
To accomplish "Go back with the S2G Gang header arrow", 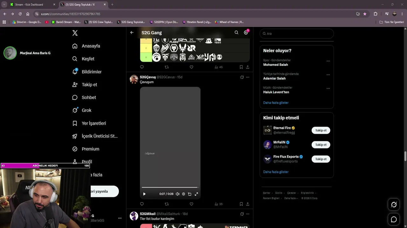I will [132, 33].
